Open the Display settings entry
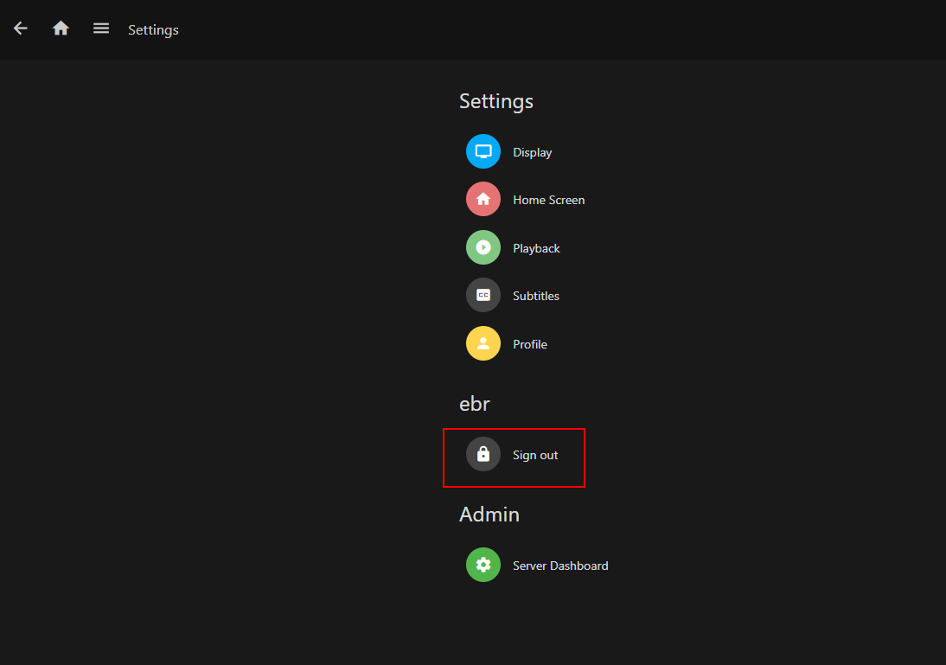946x665 pixels. [x=532, y=152]
